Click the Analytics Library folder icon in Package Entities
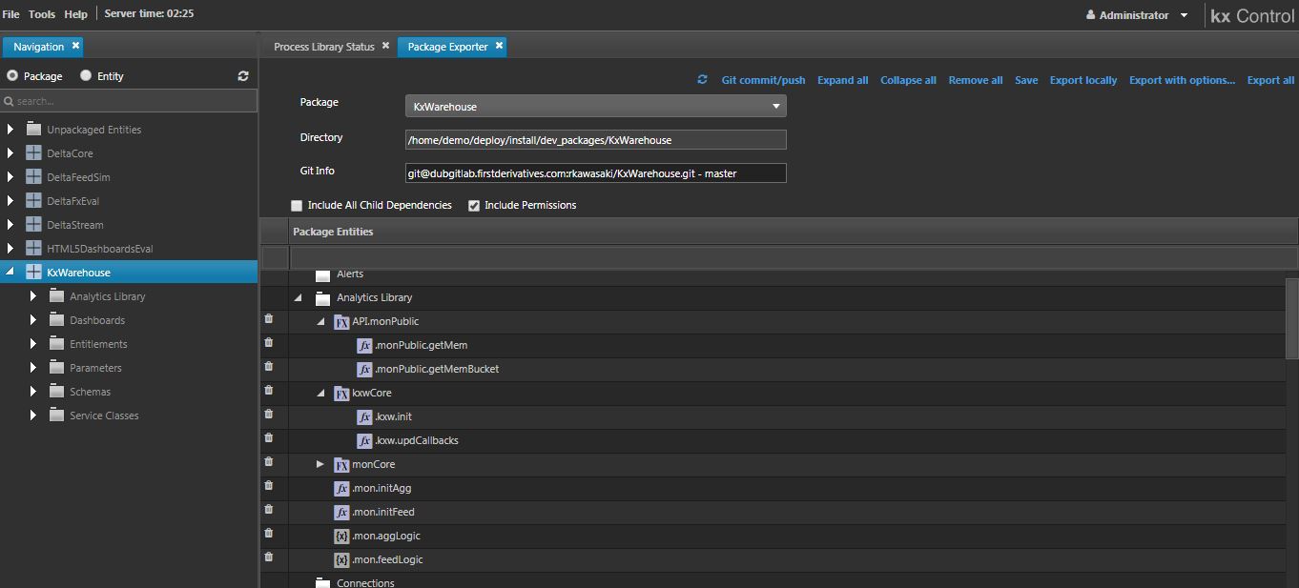Screen dimensions: 1299x588 (x=323, y=297)
